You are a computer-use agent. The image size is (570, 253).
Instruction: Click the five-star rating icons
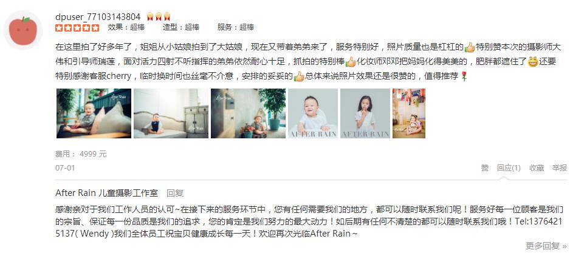tap(77, 27)
